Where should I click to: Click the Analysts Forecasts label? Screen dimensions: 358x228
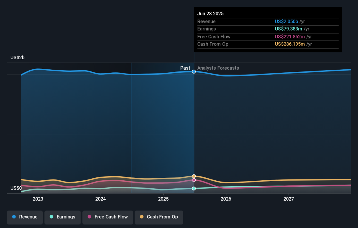pos(218,68)
